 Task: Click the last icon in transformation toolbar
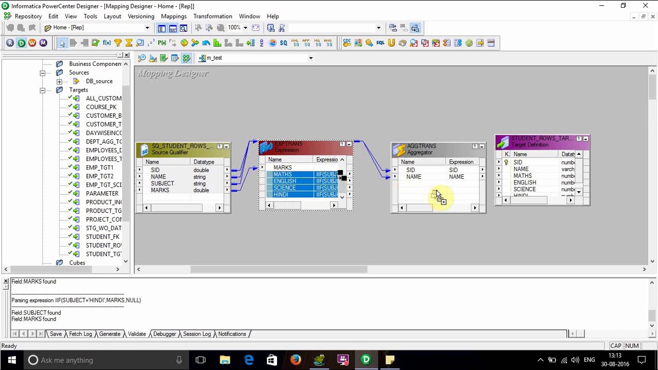491,43
